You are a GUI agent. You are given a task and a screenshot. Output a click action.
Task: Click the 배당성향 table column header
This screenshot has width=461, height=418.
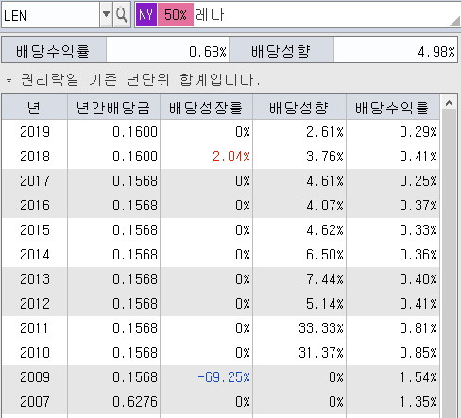[299, 108]
